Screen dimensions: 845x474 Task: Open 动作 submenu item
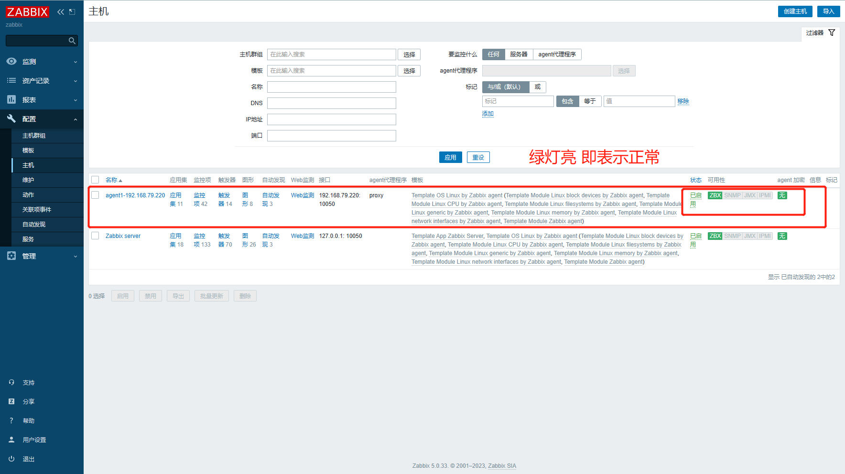pos(48,195)
